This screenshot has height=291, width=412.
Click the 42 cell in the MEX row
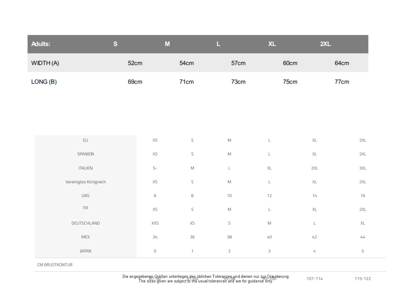(315, 237)
